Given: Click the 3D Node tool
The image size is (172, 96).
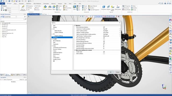Looking at the screenshot, I should (29, 8).
